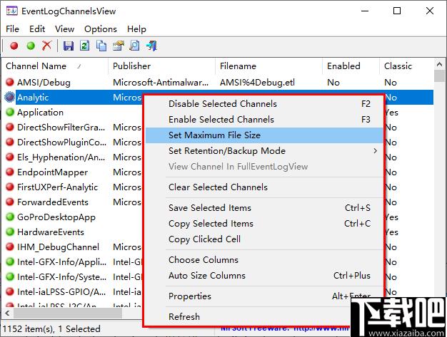Click the red Disable Channels toolbar icon
This screenshot has width=447, height=337.
pyautogui.click(x=14, y=46)
